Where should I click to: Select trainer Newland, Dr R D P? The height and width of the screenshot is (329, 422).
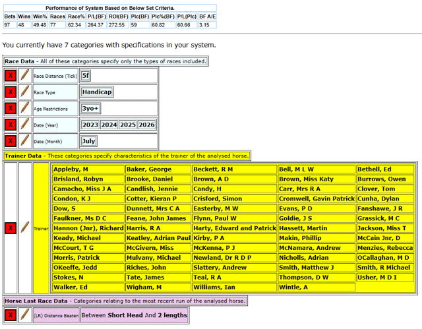pos(235,258)
